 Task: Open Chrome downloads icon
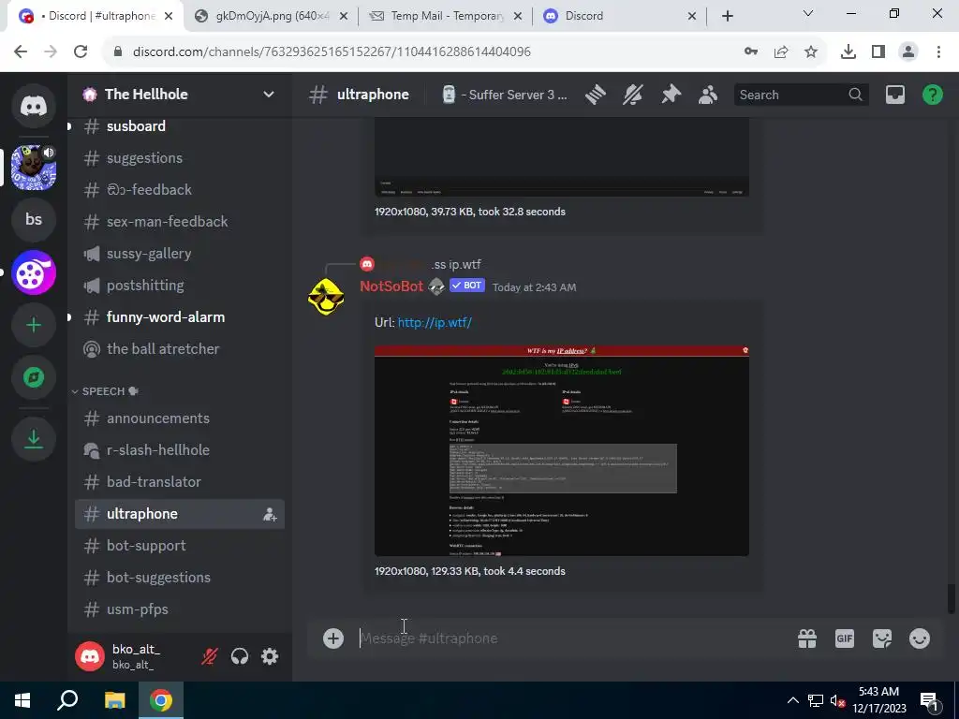tap(848, 52)
